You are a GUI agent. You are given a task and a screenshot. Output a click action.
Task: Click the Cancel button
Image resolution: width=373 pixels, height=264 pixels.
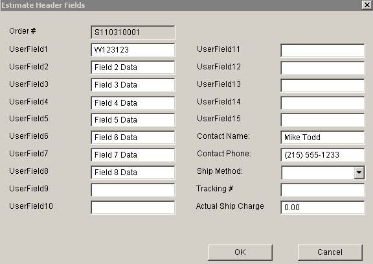[x=330, y=252]
